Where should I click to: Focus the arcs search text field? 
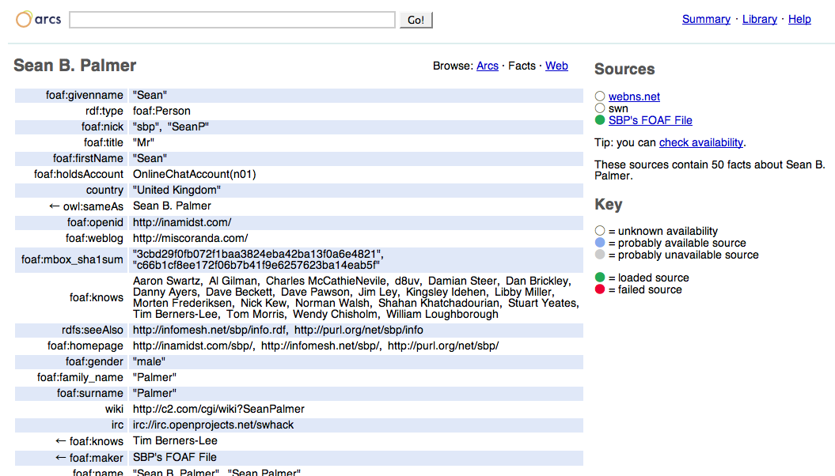tap(232, 20)
